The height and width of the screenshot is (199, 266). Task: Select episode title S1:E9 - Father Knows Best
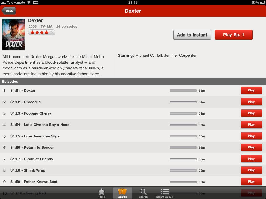tap(34, 182)
